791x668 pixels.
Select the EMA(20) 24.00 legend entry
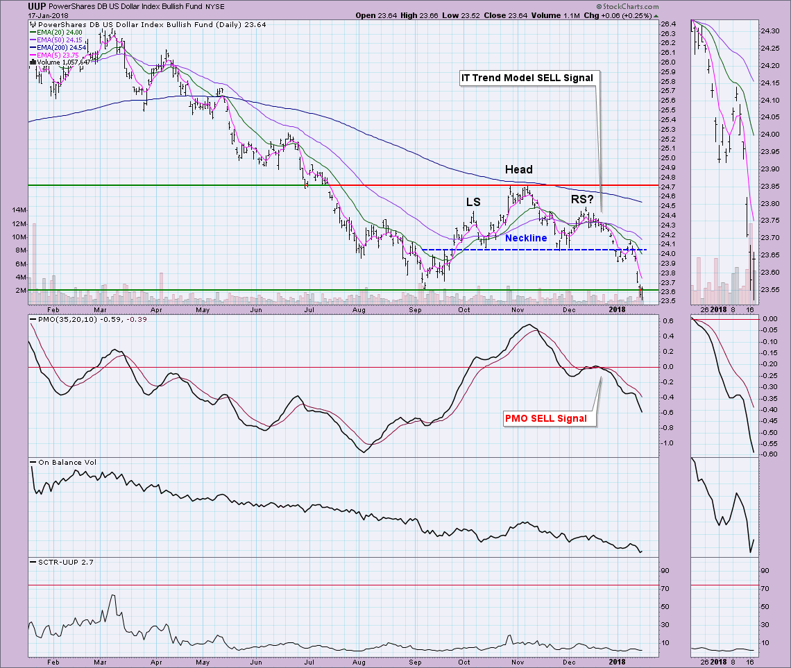pyautogui.click(x=56, y=33)
